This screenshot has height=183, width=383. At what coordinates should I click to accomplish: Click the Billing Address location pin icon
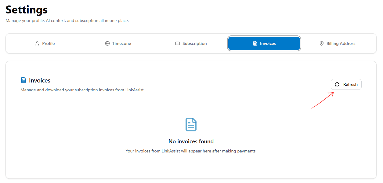pos(322,43)
